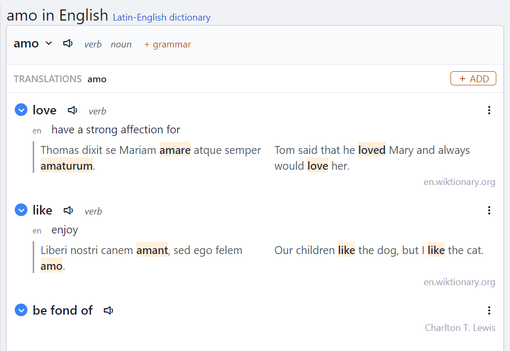Play audio for the translation "love"
Image resolution: width=510 pixels, height=351 pixels.
pos(72,110)
